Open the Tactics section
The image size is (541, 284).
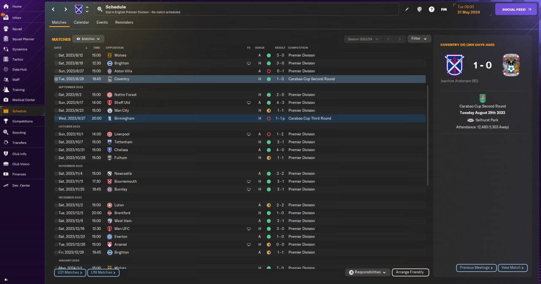[18, 60]
